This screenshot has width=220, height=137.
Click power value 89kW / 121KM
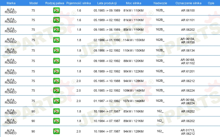(133, 121)
